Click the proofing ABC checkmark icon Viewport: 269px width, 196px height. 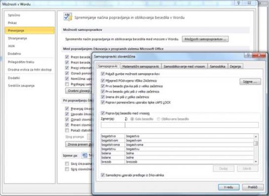point(68,17)
